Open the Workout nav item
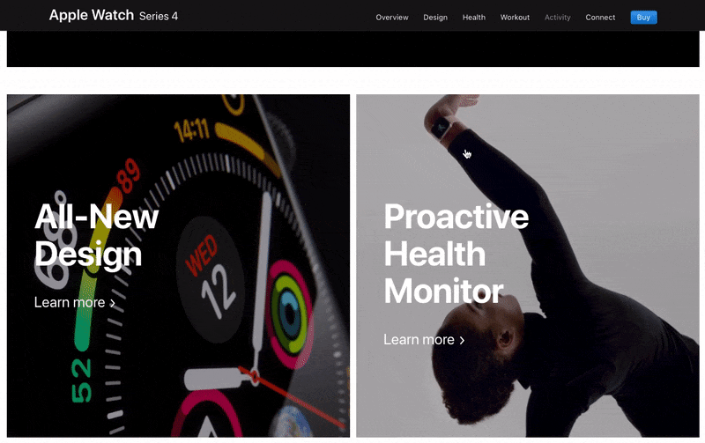Viewport: 705px width, 443px height. (515, 18)
